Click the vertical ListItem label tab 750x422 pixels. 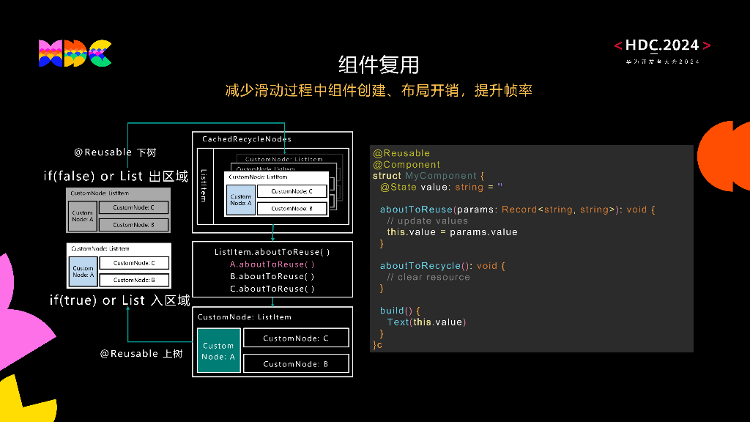point(205,187)
